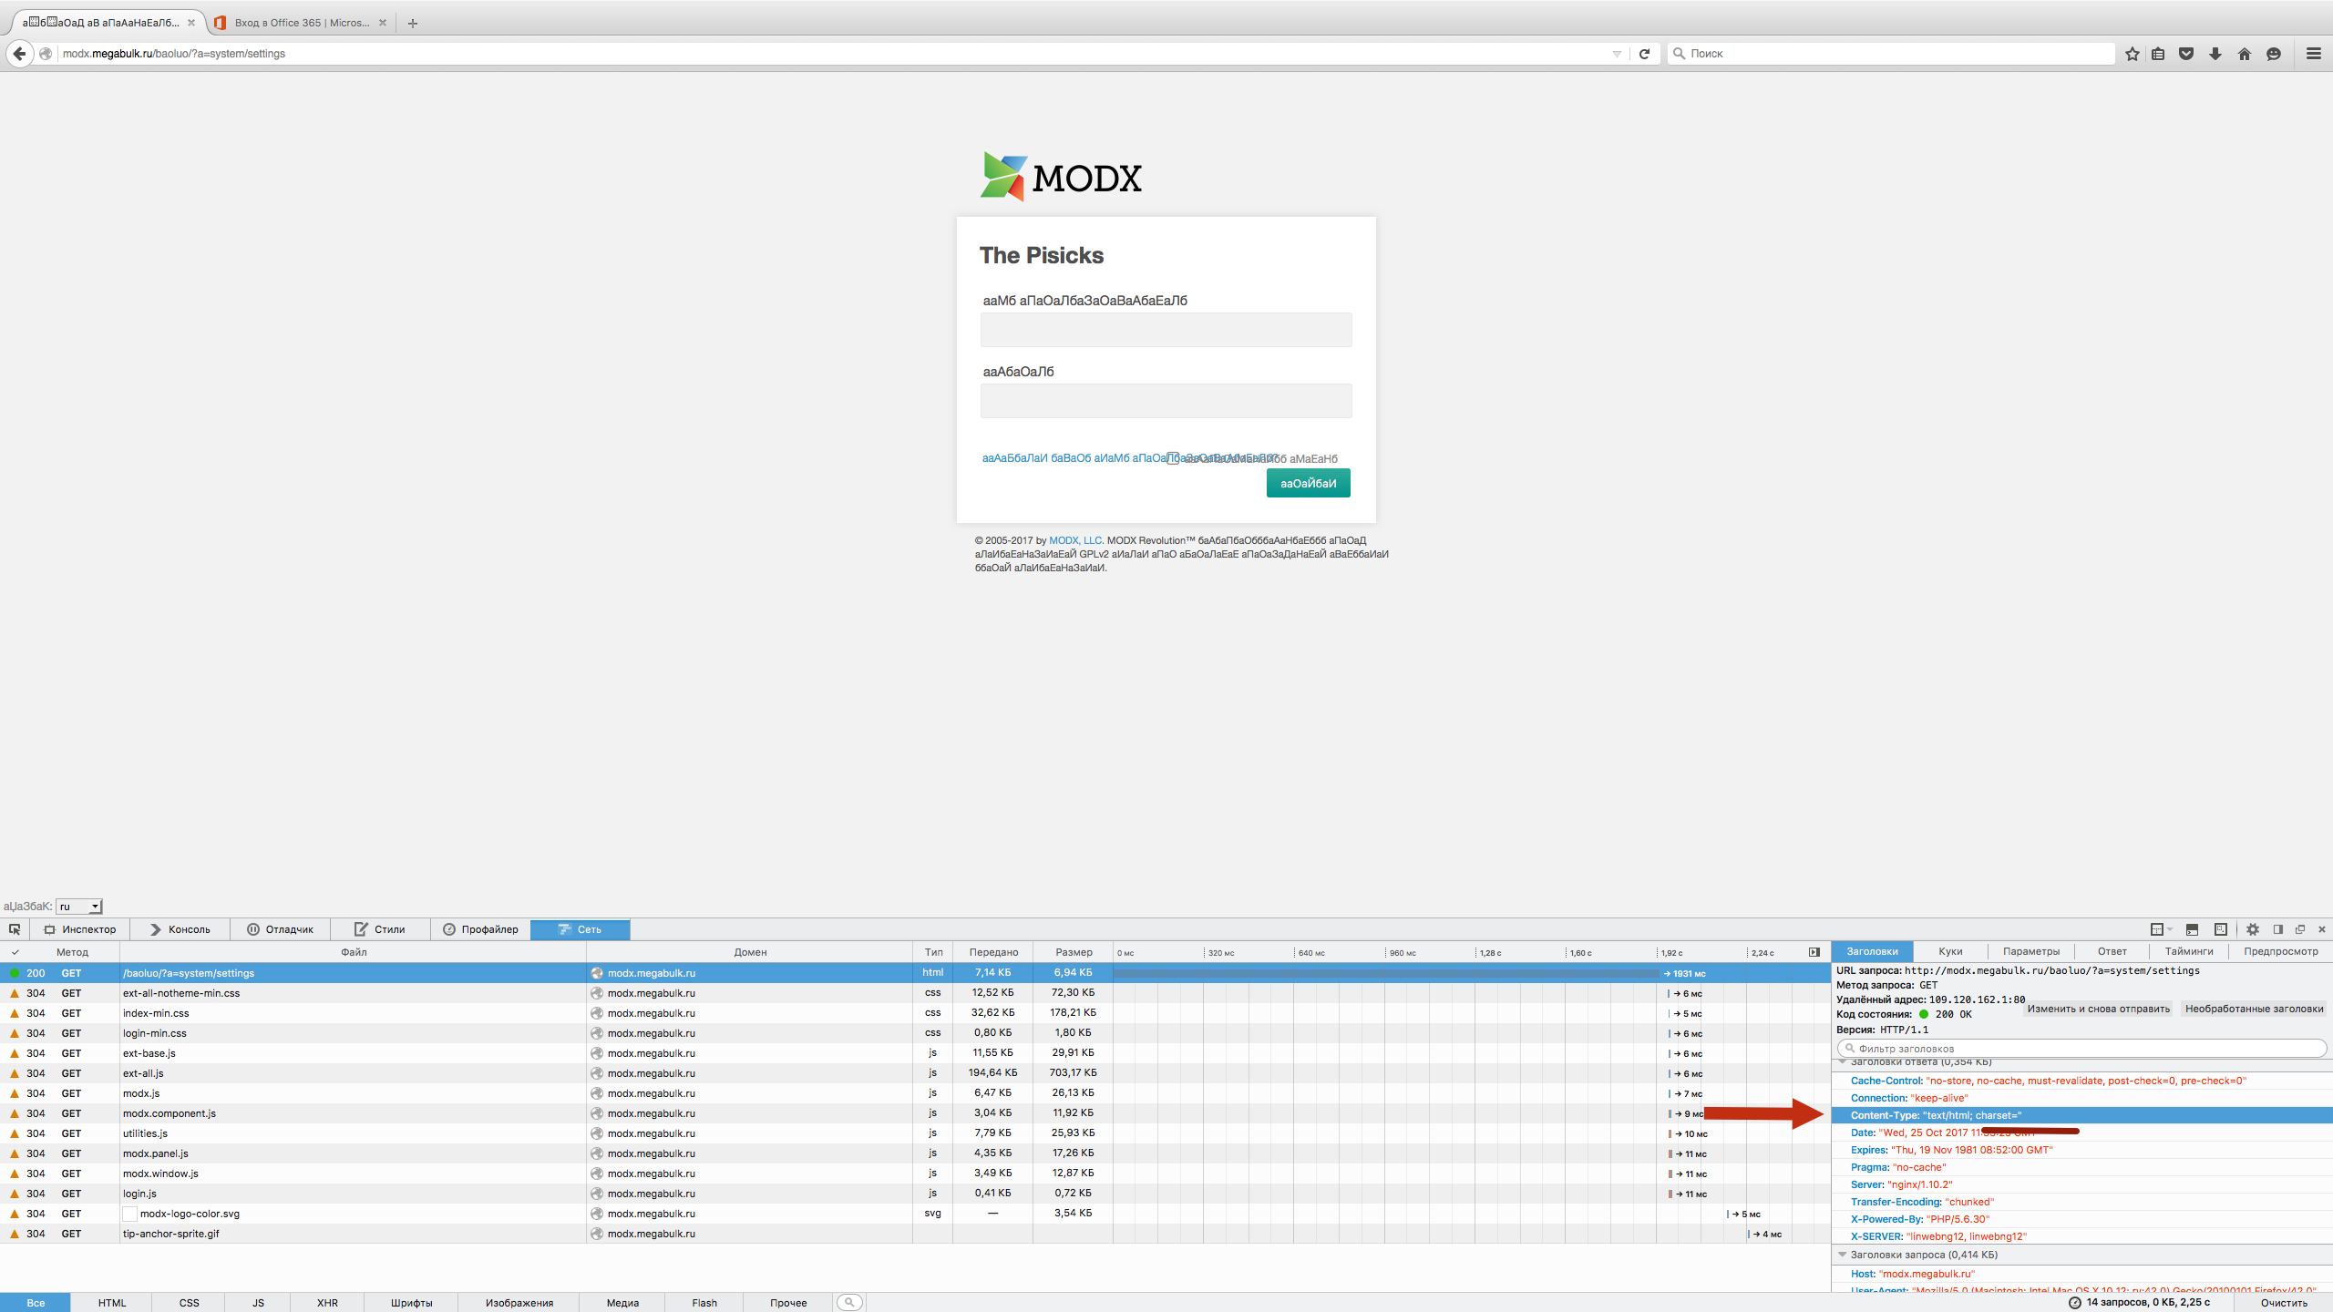
Task: Open Firefox hamburger menu
Action: click(2313, 54)
